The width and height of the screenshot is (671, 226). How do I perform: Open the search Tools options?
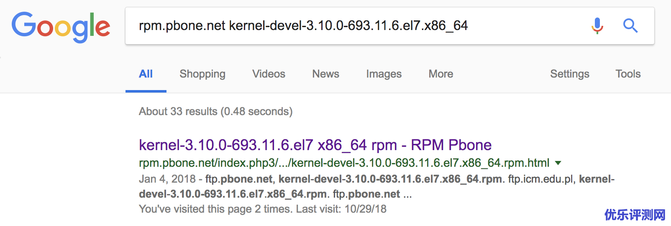627,74
